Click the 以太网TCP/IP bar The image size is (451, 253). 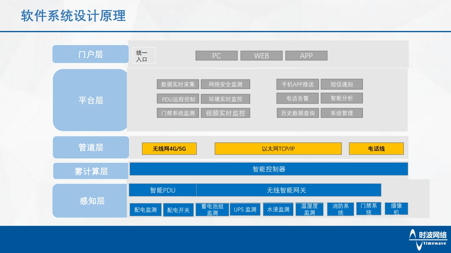pyautogui.click(x=278, y=149)
